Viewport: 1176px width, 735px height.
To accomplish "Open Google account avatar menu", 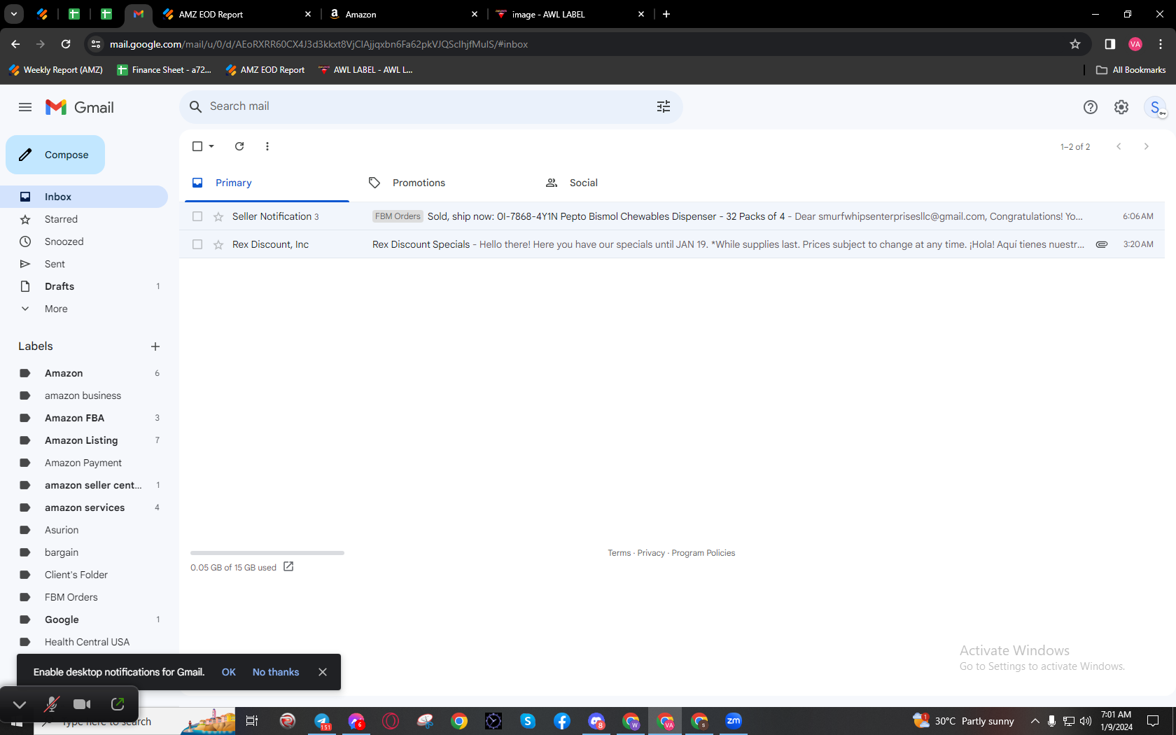I will tap(1155, 107).
